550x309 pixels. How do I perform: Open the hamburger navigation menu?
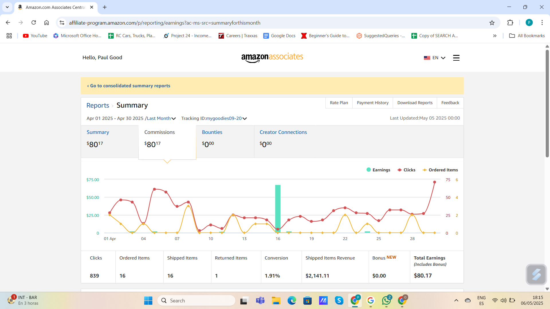pyautogui.click(x=456, y=58)
